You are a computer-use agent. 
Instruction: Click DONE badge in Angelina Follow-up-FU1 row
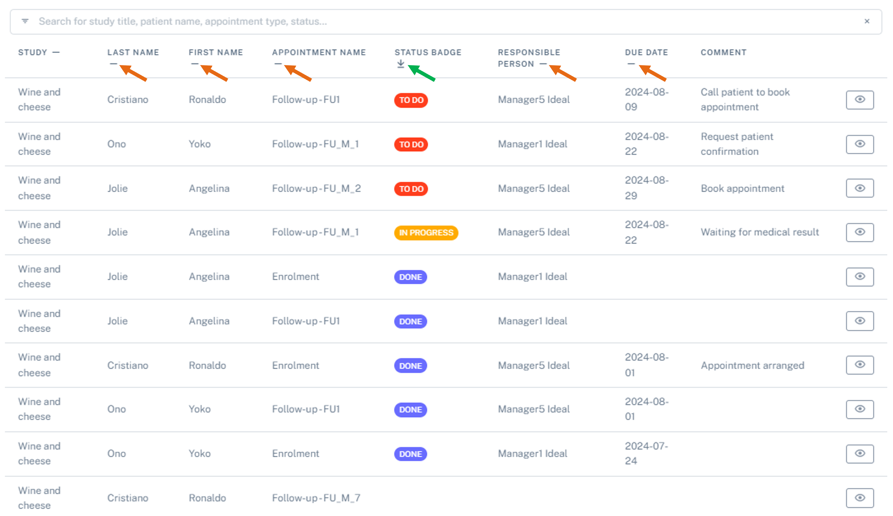point(411,321)
